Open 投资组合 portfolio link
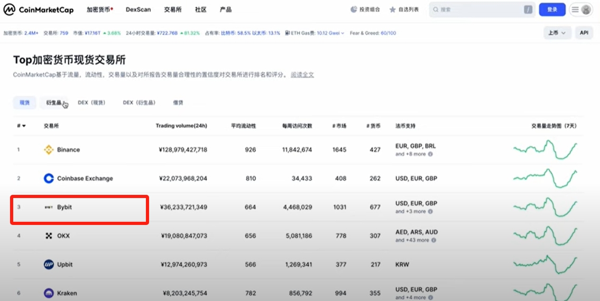The height and width of the screenshot is (301, 600). point(365,10)
